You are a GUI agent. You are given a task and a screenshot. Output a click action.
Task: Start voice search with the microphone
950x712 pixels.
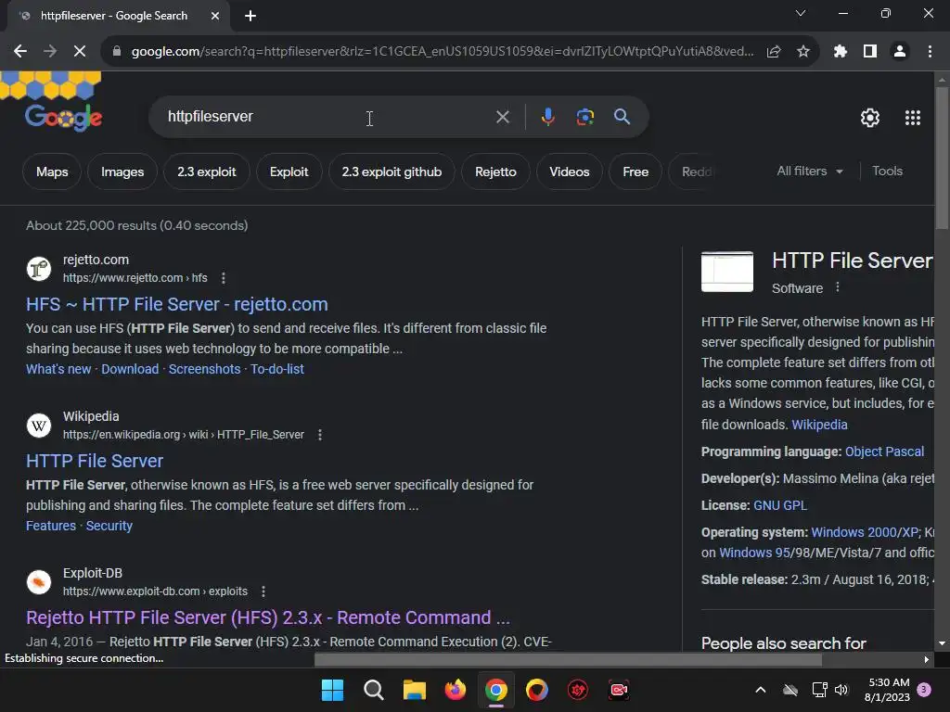pyautogui.click(x=547, y=117)
